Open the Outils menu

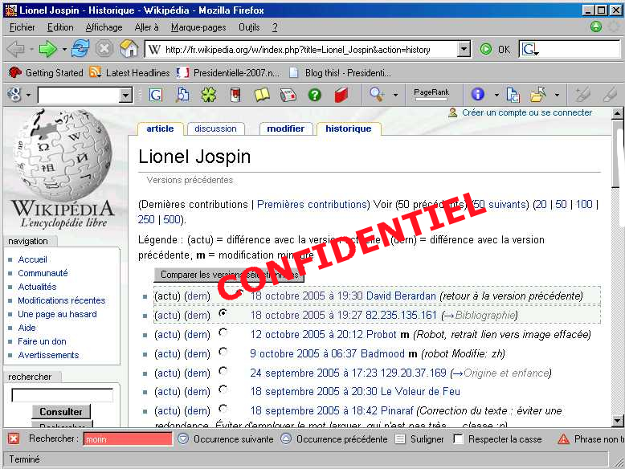pyautogui.click(x=249, y=27)
